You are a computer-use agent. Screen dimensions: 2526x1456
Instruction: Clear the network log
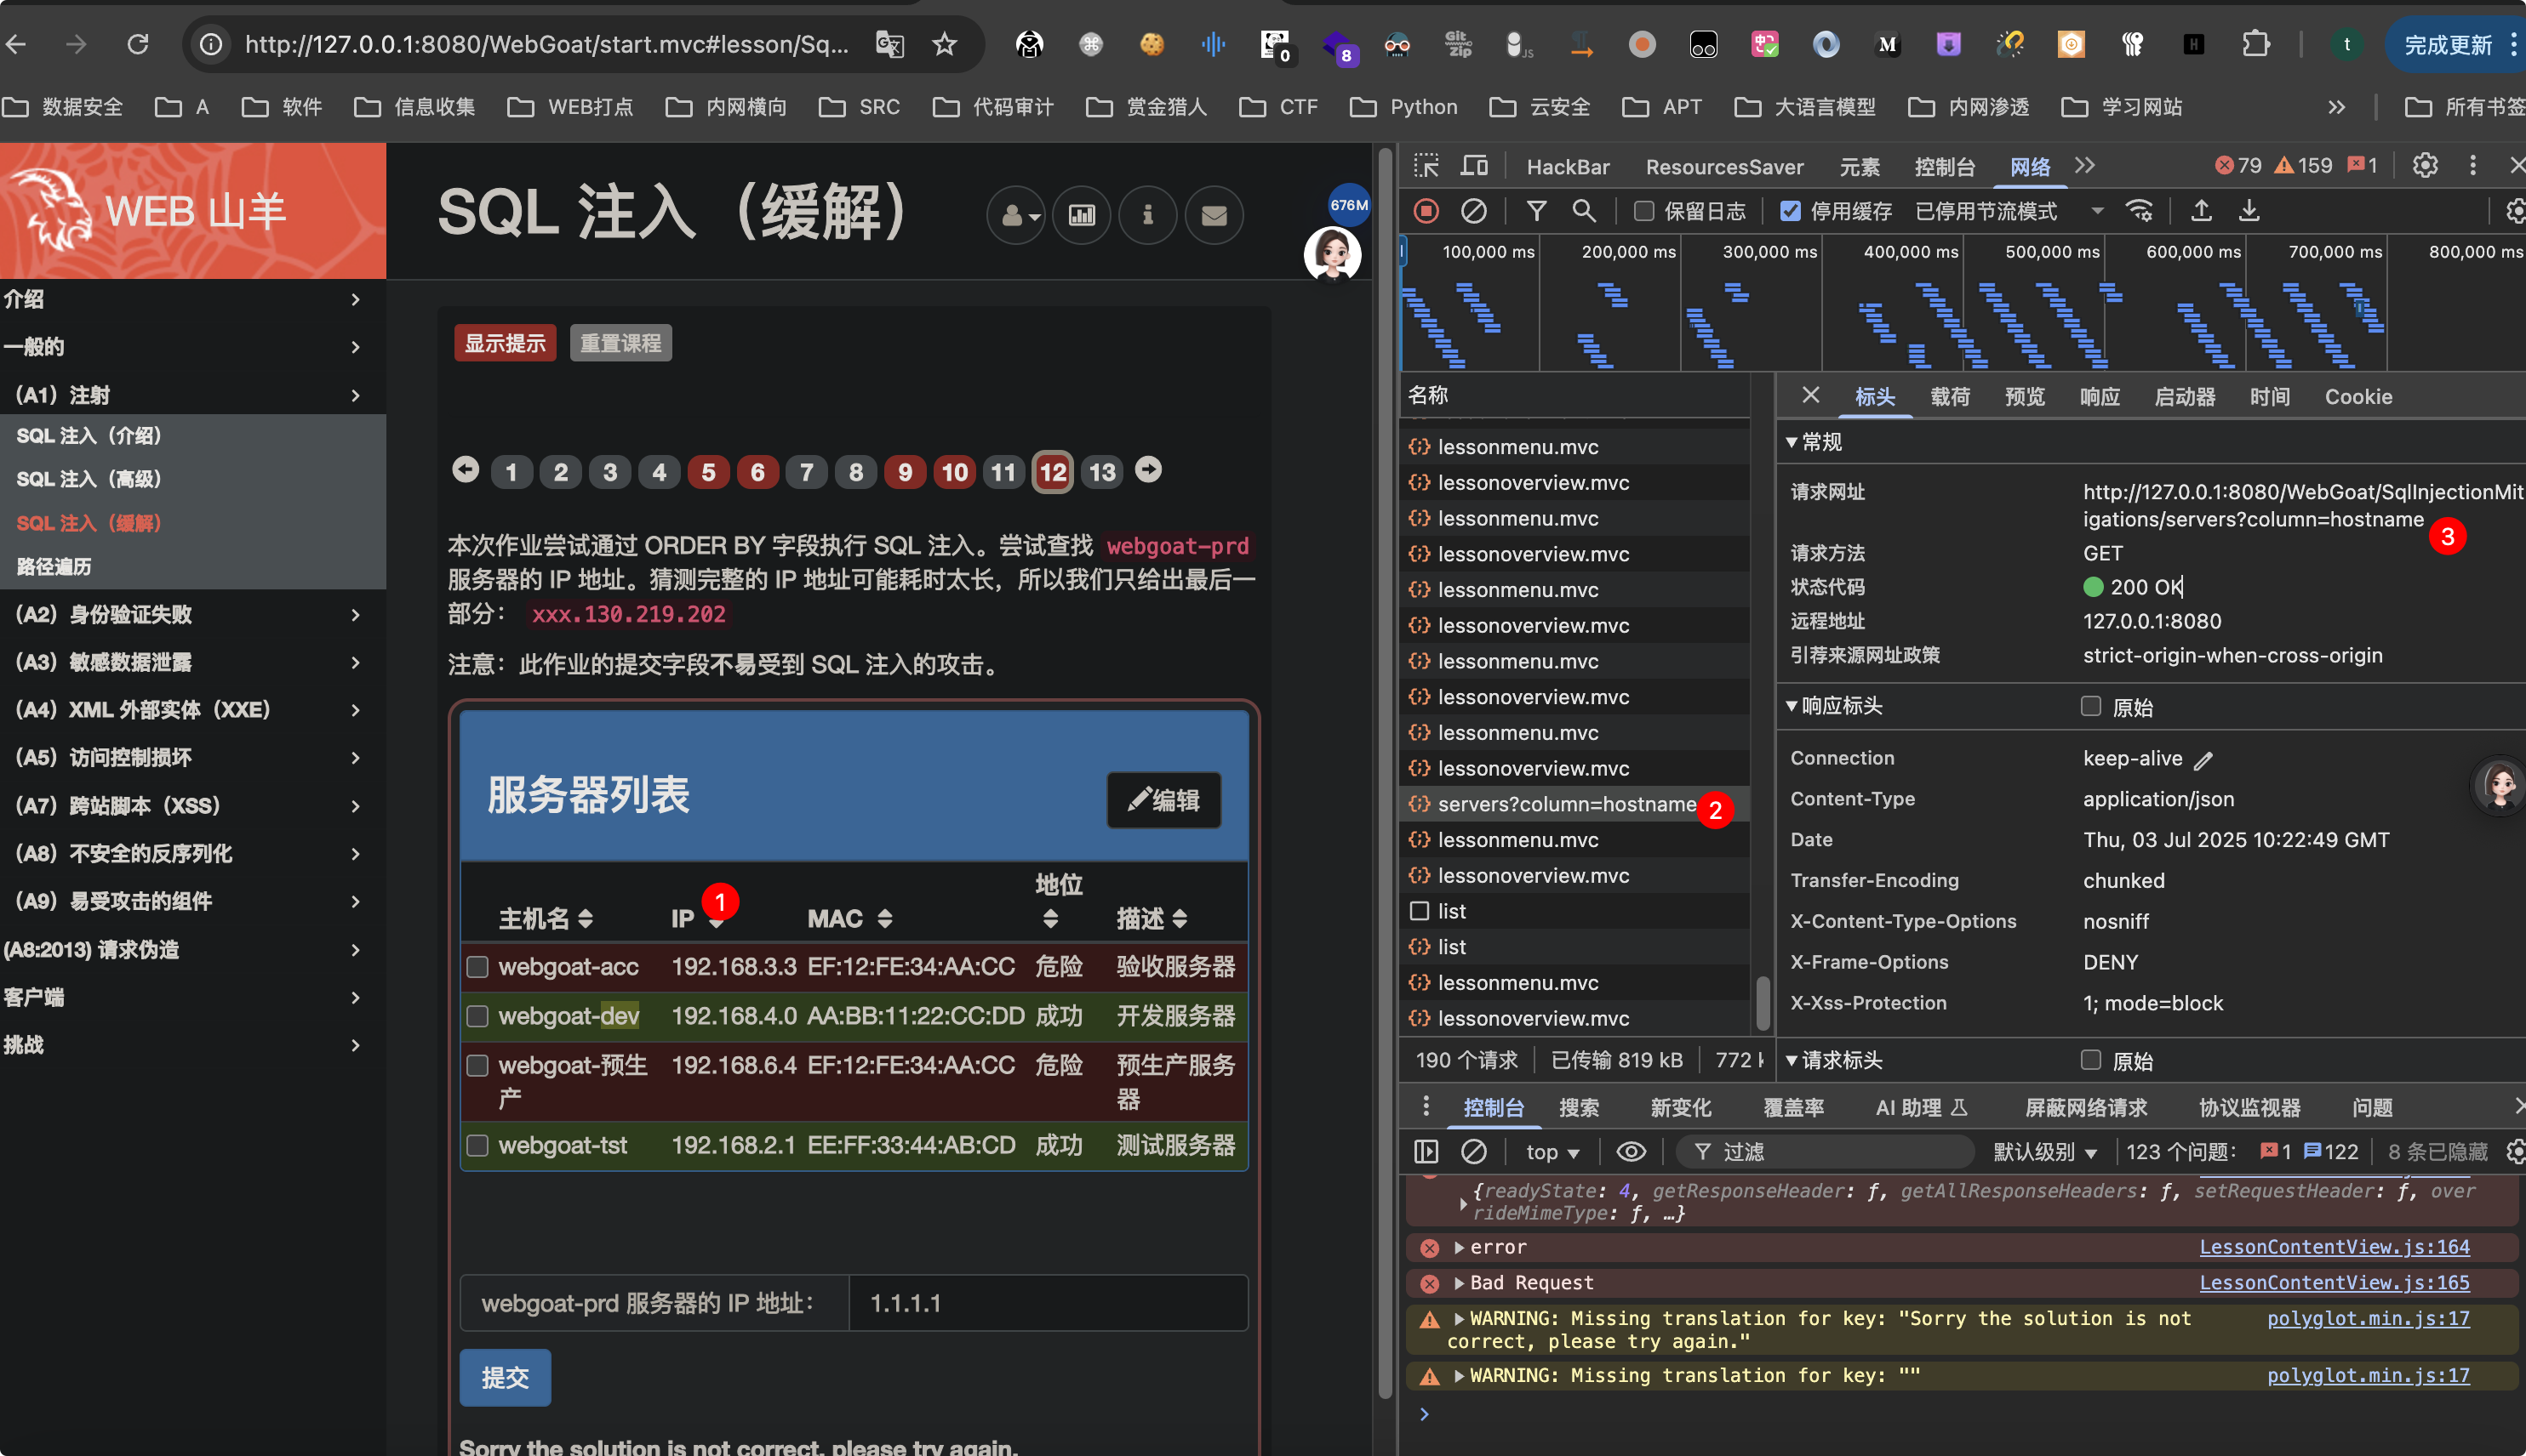tap(1473, 211)
